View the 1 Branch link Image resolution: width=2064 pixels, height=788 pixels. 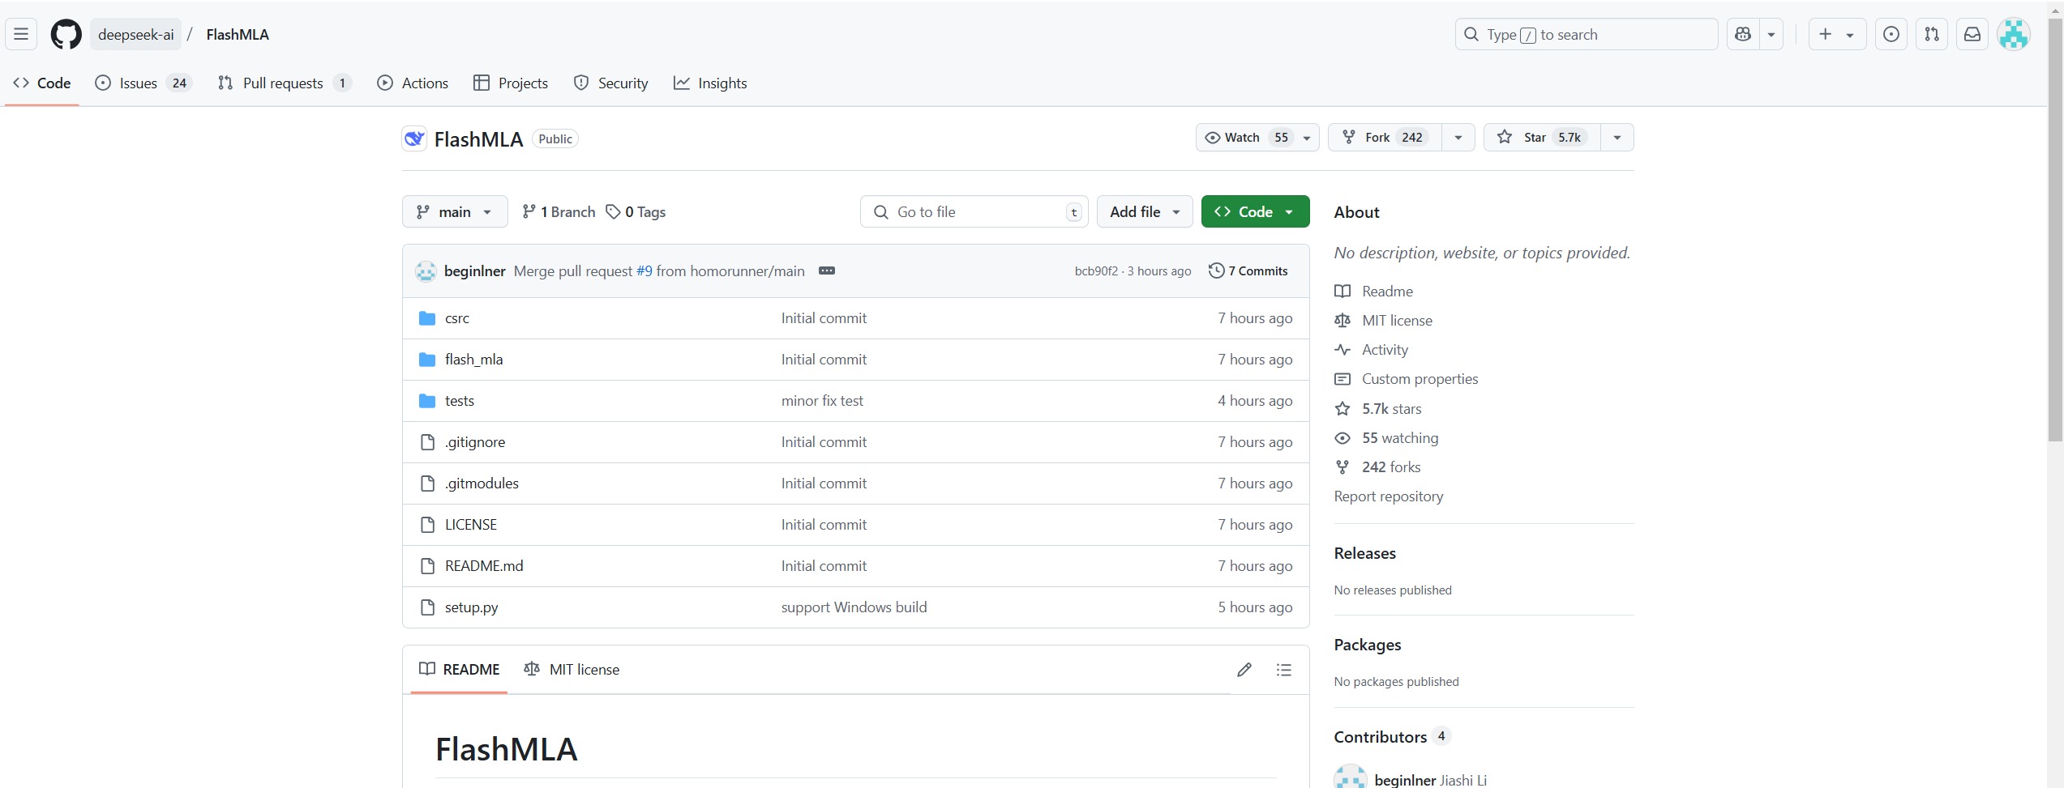[x=559, y=211]
